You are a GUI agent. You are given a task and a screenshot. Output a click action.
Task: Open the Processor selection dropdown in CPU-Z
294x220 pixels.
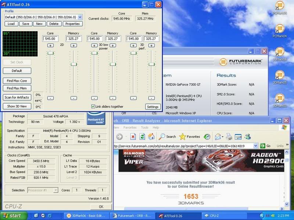tap(56, 190)
